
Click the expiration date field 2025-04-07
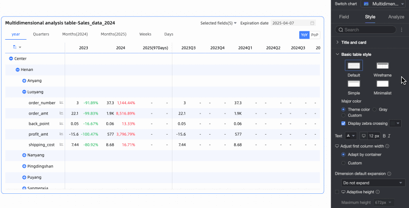293,23
